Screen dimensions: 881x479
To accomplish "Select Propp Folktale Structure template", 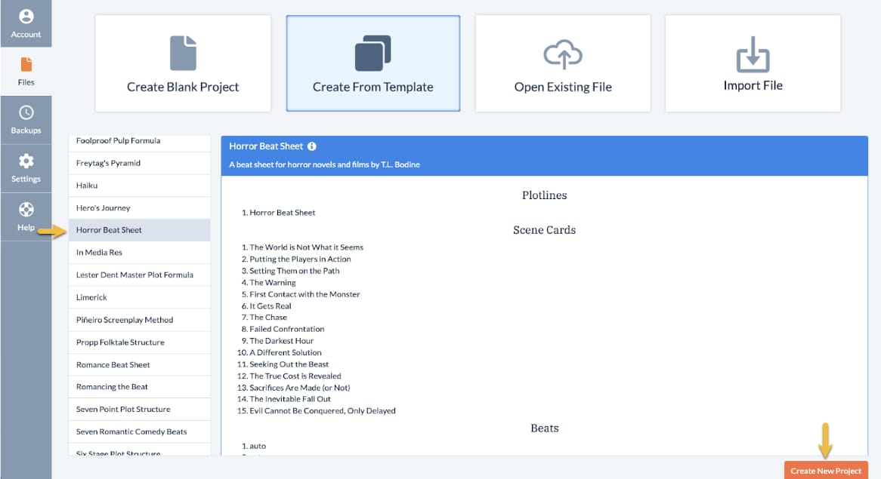I will [120, 342].
